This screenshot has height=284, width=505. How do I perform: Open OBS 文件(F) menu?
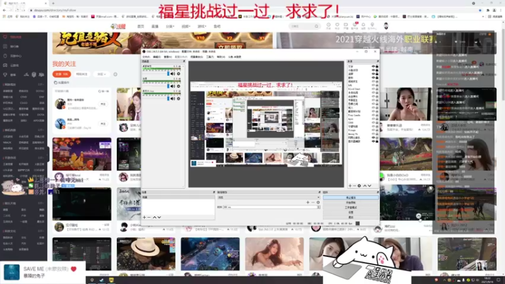pos(146,57)
